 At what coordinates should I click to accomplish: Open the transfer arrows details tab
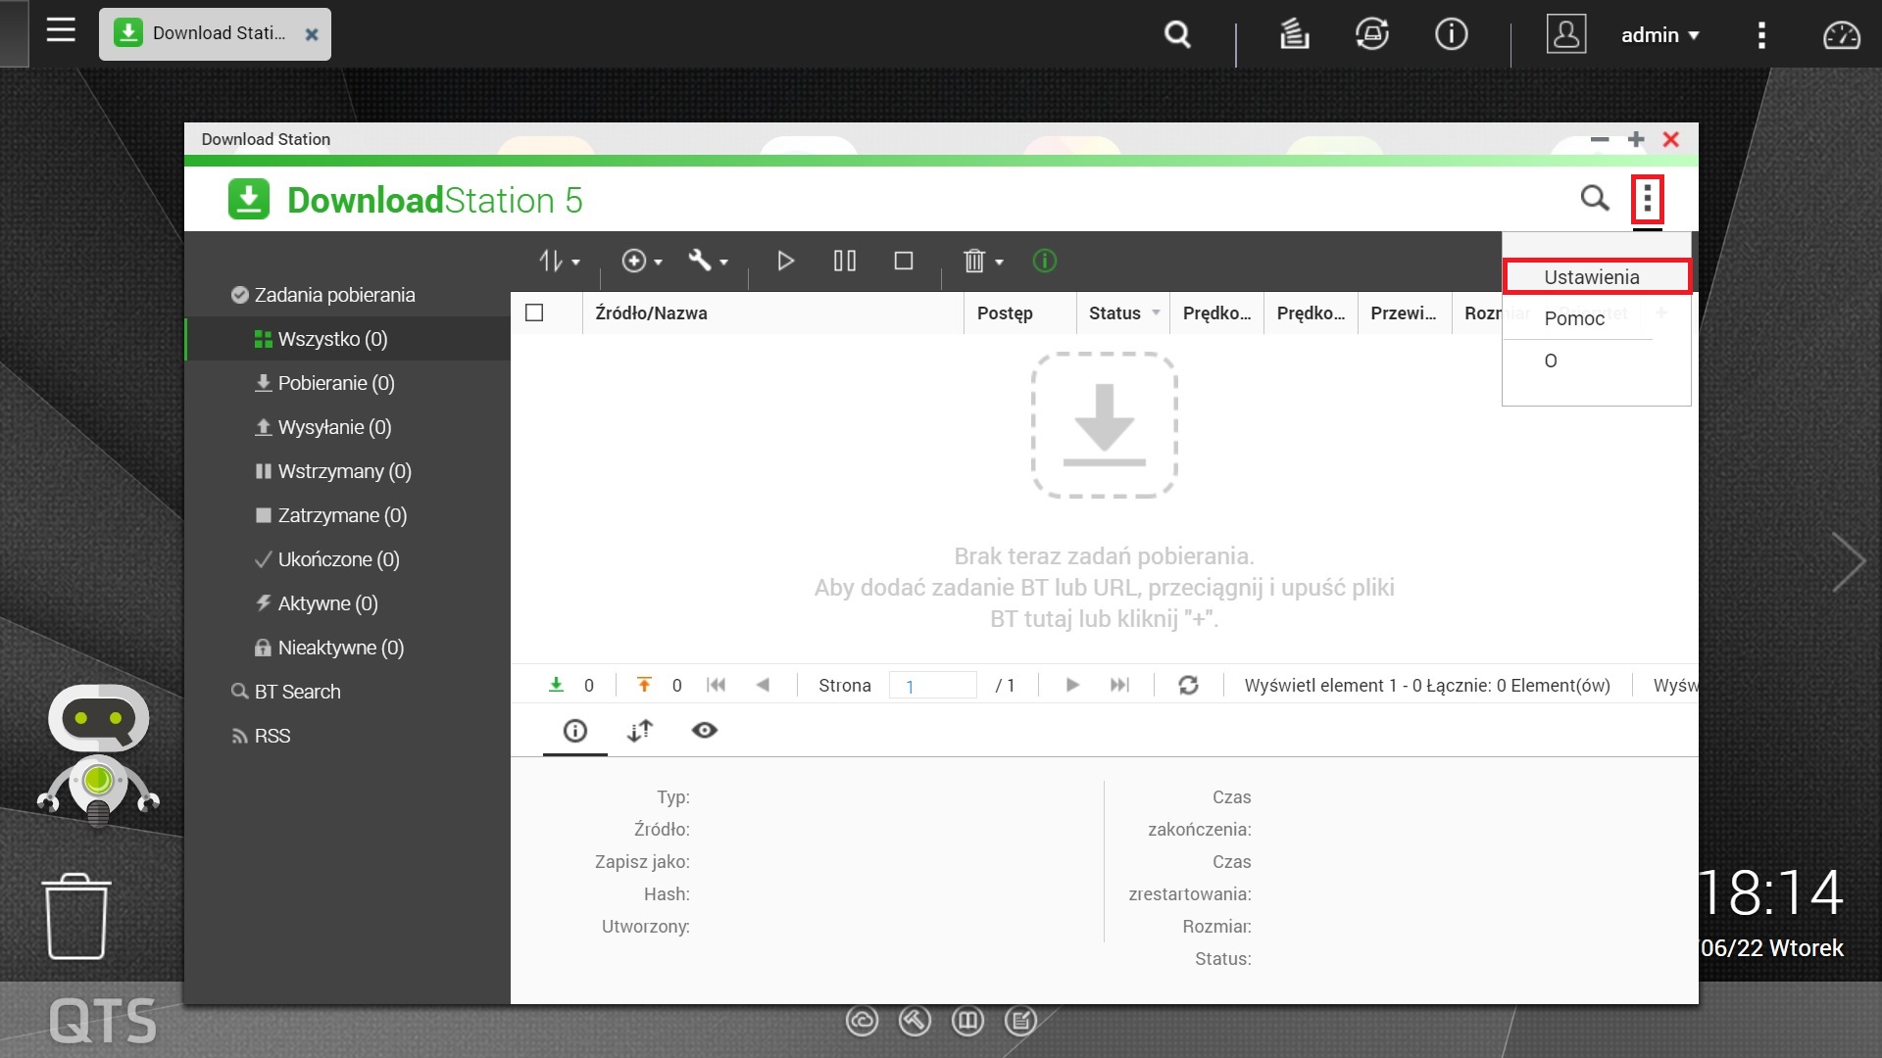[640, 731]
